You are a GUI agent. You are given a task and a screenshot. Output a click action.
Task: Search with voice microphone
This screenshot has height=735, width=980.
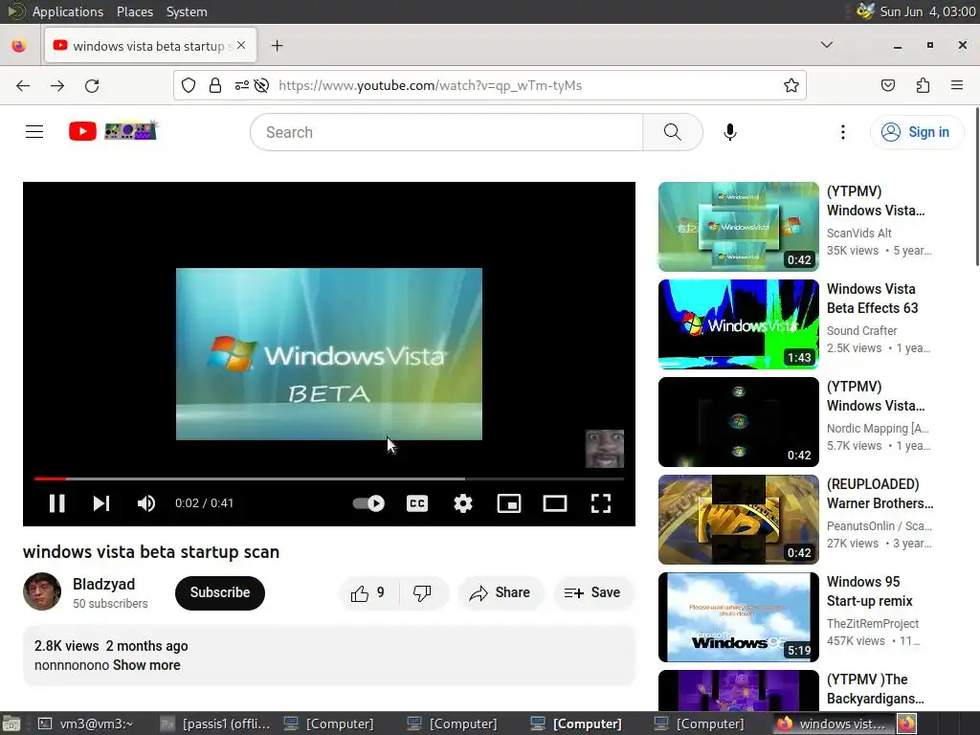point(730,132)
